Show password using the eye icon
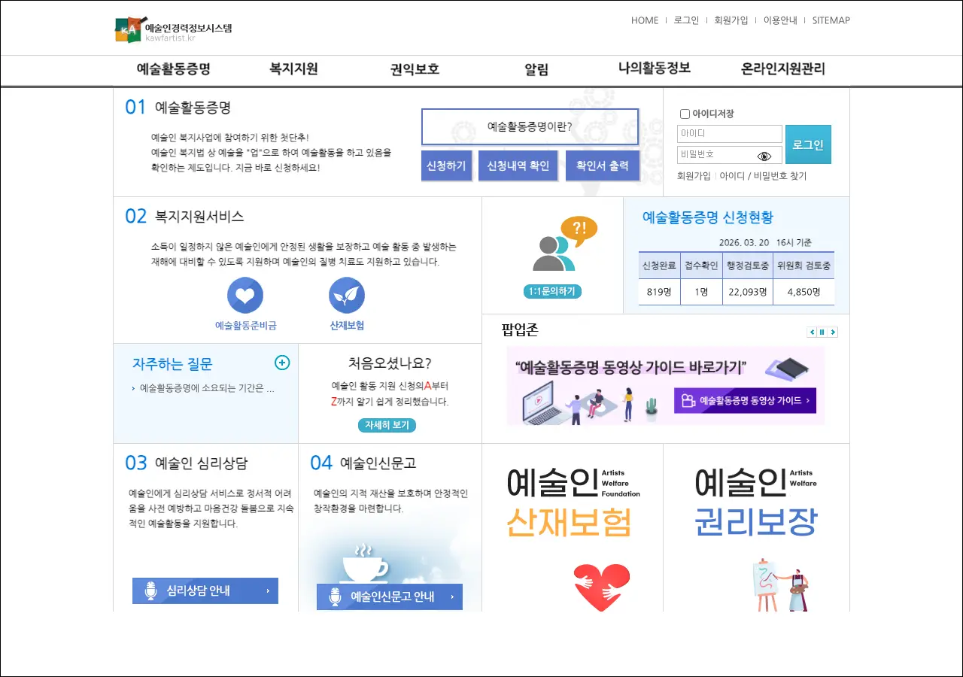The image size is (963, 677). click(764, 156)
